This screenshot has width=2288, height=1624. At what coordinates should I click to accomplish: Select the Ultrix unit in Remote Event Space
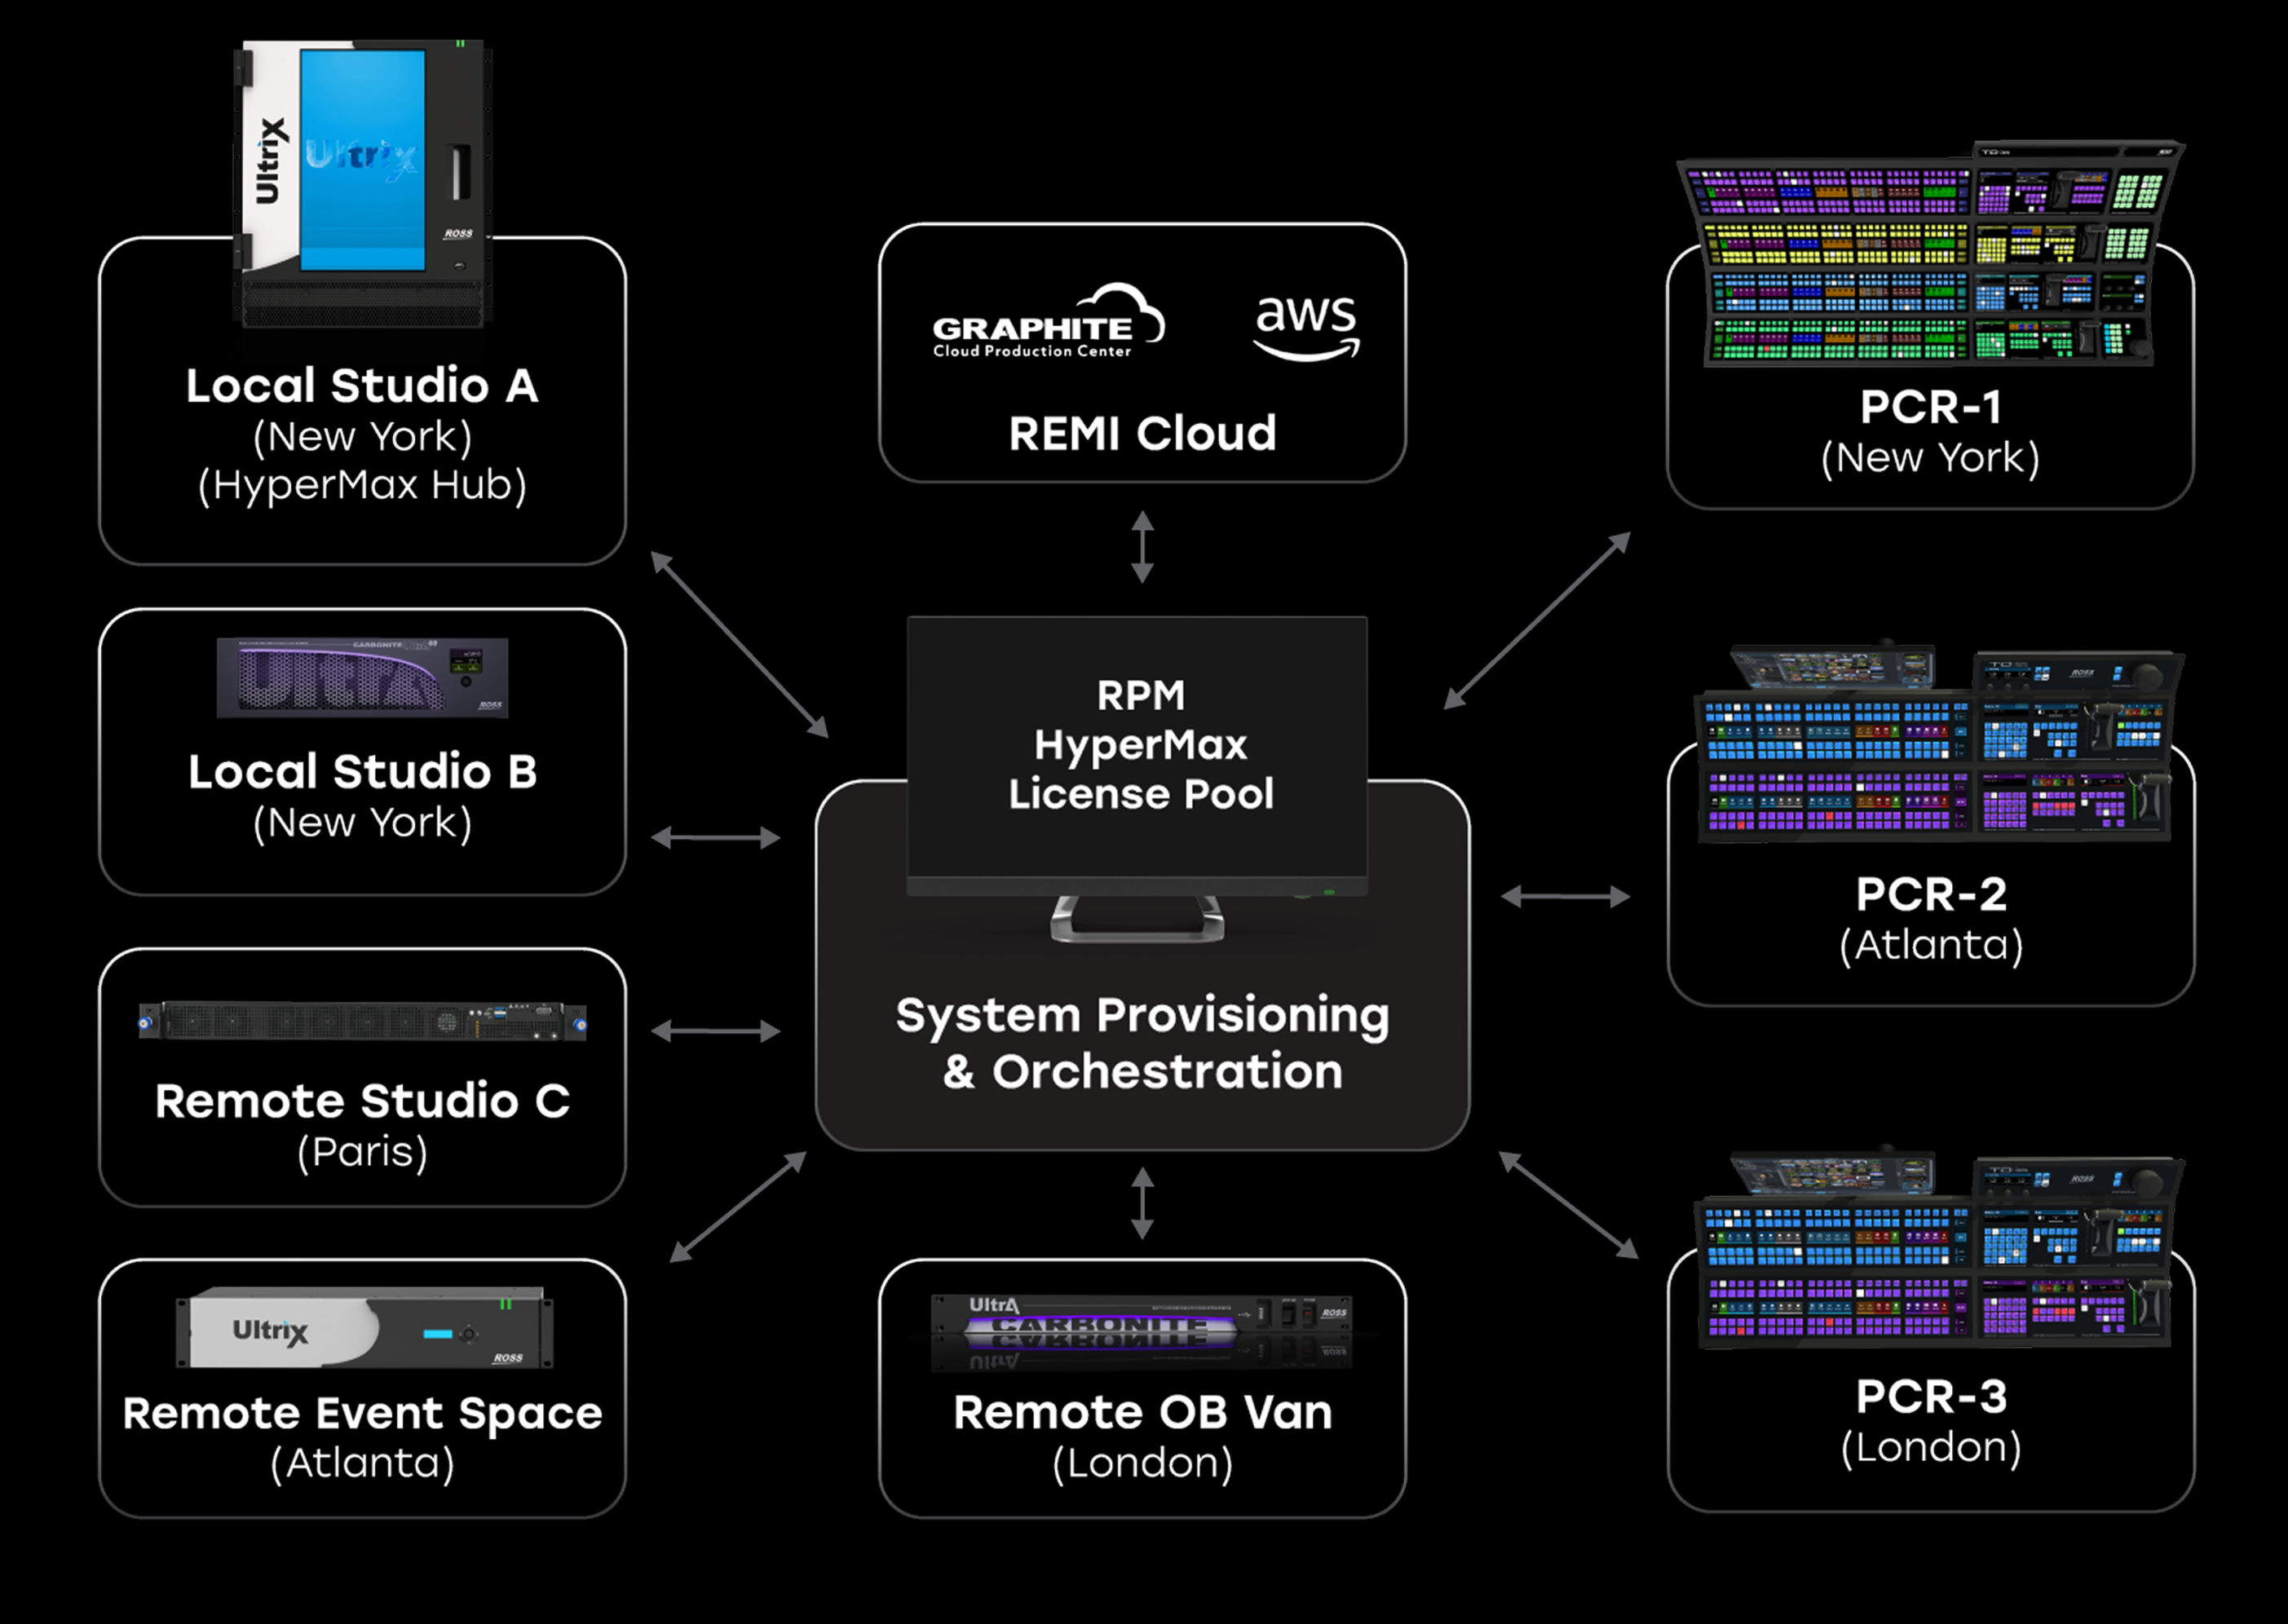tap(364, 1327)
